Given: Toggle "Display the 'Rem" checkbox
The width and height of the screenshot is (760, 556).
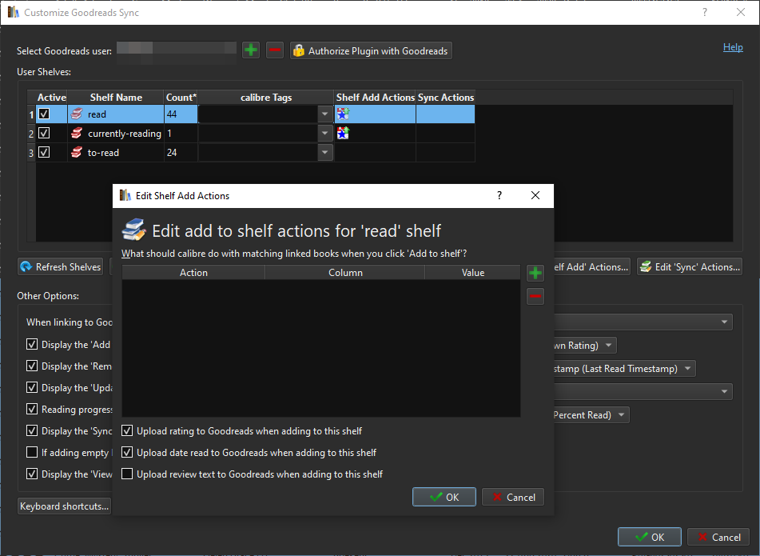Looking at the screenshot, I should [31, 366].
